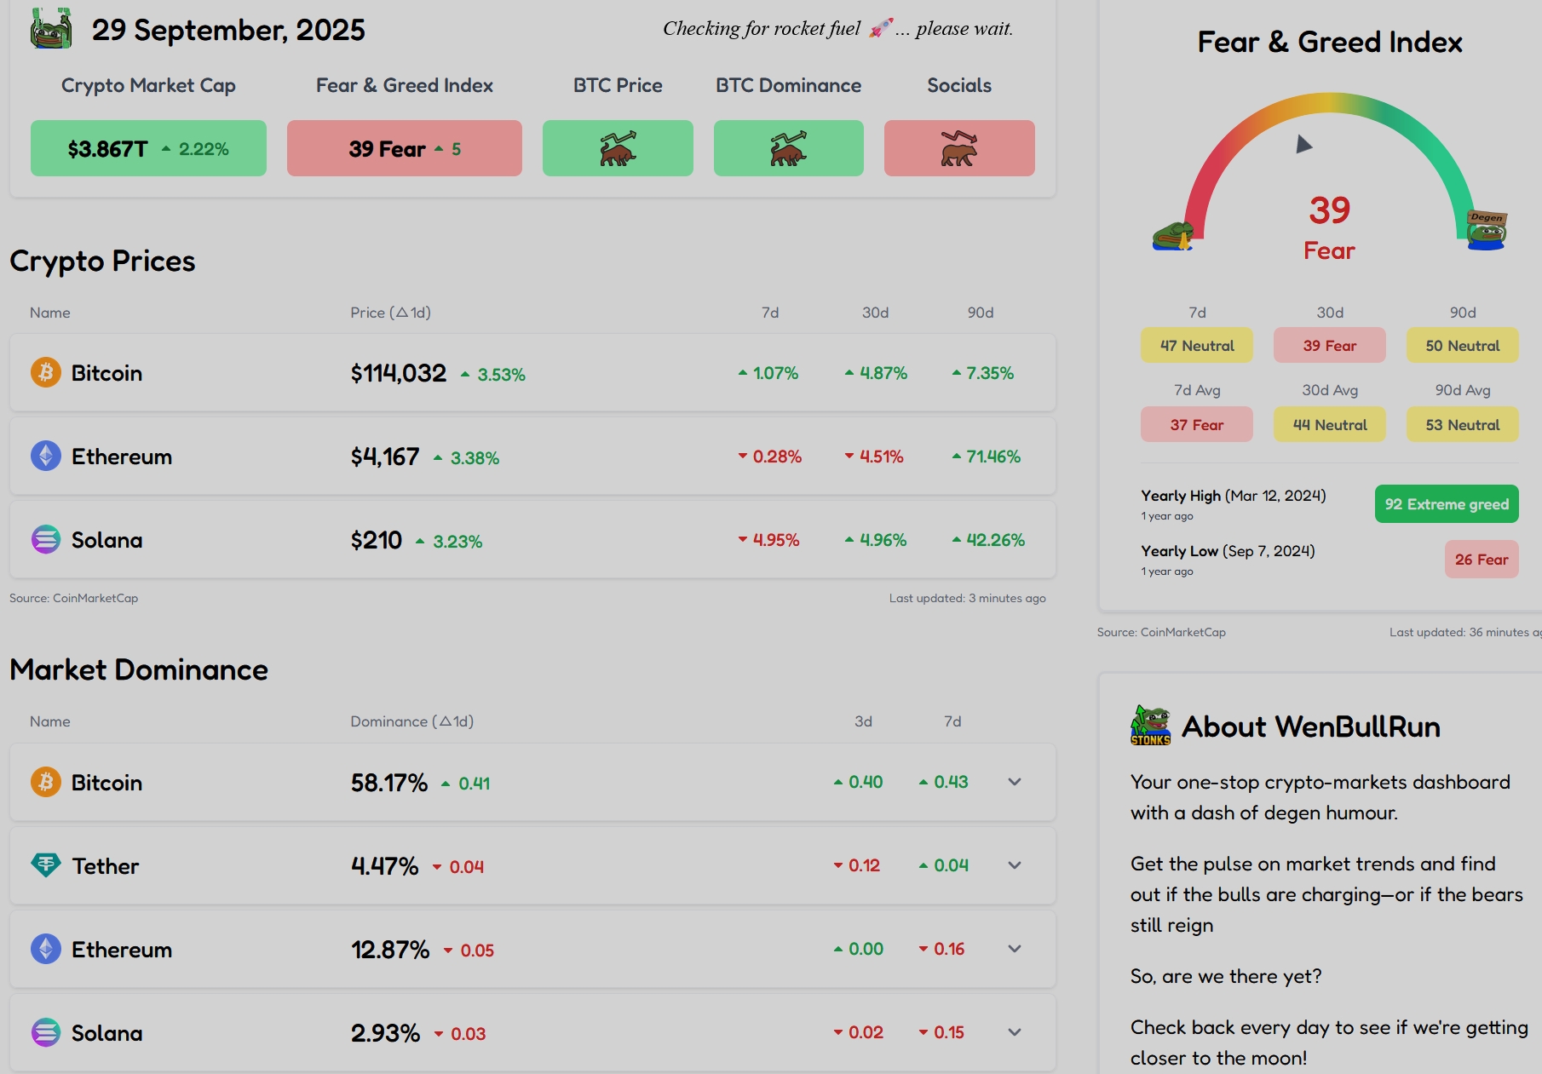Click the bear icon under Socials

click(959, 148)
